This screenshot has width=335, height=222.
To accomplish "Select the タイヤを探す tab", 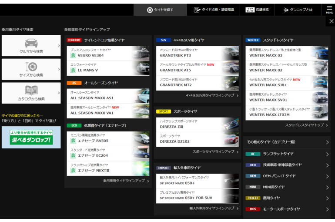I will pyautogui.click(x=160, y=10).
